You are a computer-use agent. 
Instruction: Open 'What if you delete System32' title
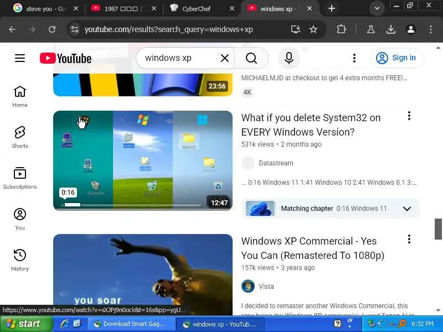(311, 125)
